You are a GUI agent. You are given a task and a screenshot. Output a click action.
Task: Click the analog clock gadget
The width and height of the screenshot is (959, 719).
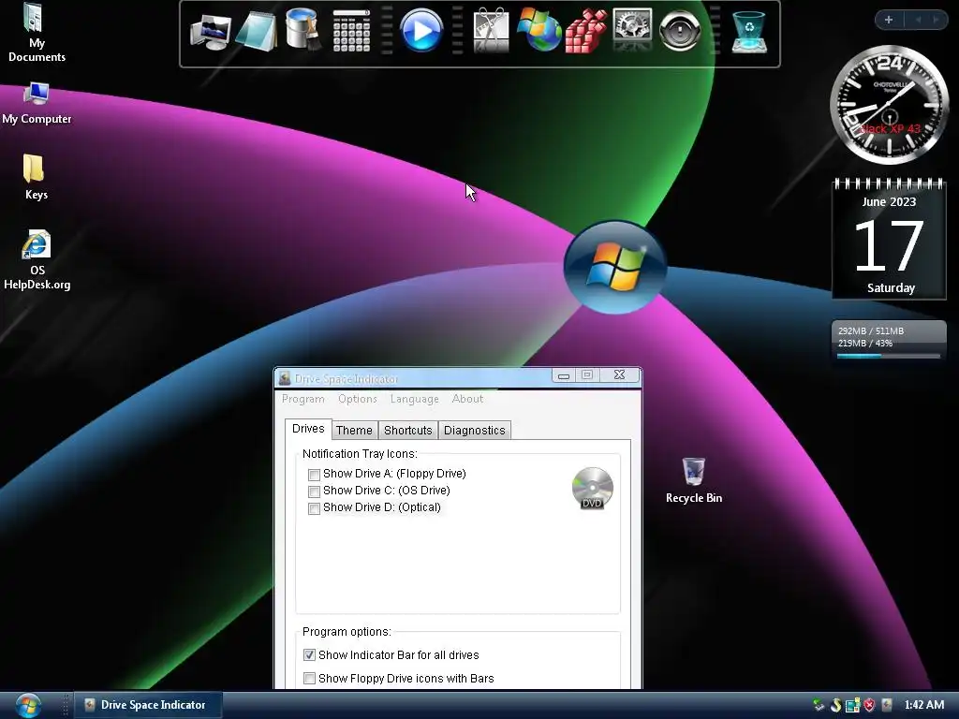pyautogui.click(x=890, y=105)
